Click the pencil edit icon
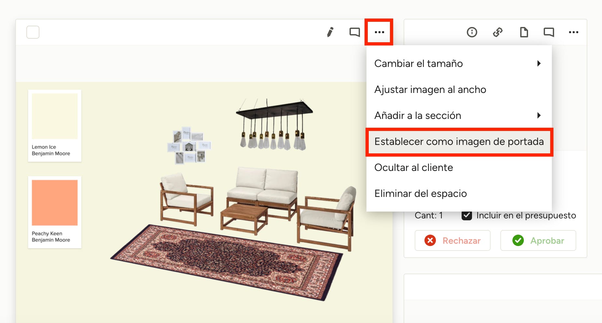The image size is (602, 323). pyautogui.click(x=330, y=32)
